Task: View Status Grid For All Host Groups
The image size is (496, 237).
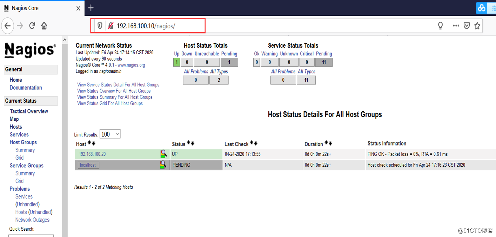Action: click(110, 104)
